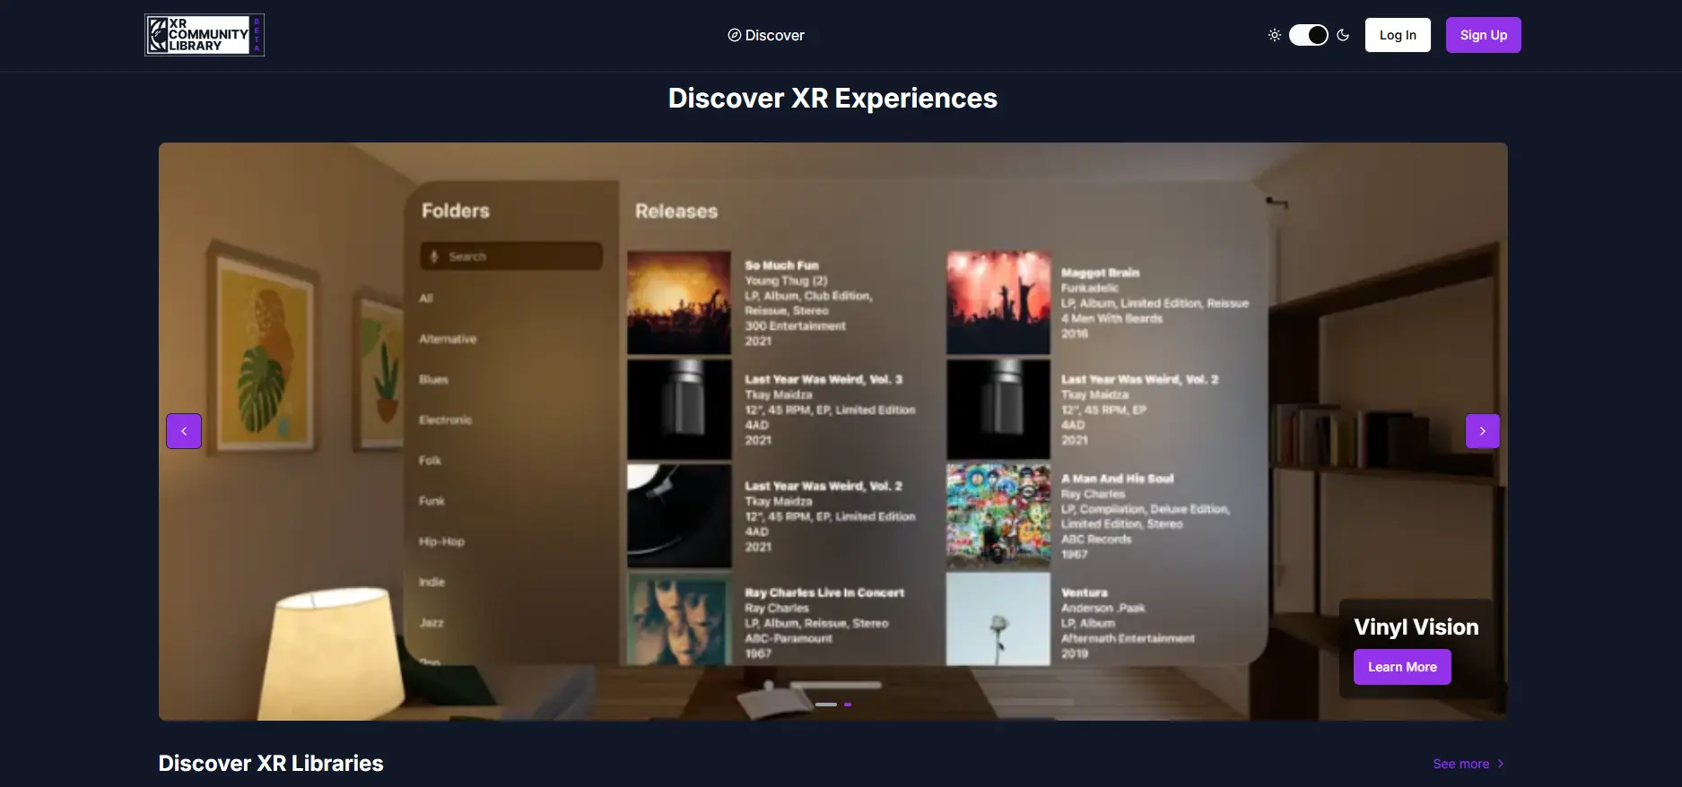Click the Discover XR Libraries heading
The width and height of the screenshot is (1682, 787).
pos(271,763)
